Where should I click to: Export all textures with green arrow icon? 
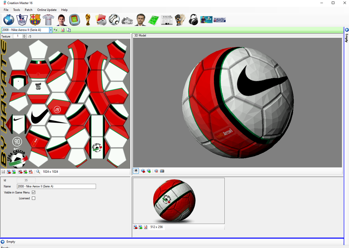25,171
